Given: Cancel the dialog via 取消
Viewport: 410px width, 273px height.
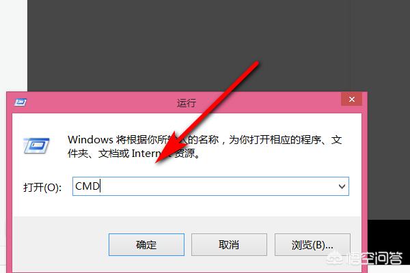Looking at the screenshot, I should (x=229, y=245).
